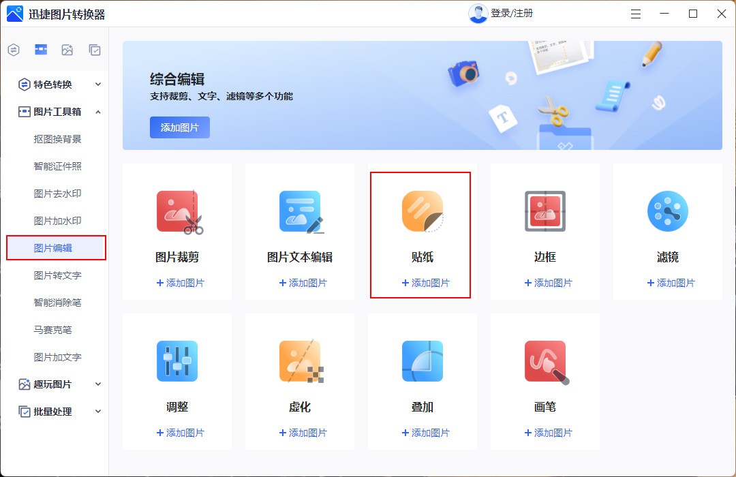736x477 pixels.
Task: Open the 贴纸 (Sticker) tool
Action: tap(420, 232)
